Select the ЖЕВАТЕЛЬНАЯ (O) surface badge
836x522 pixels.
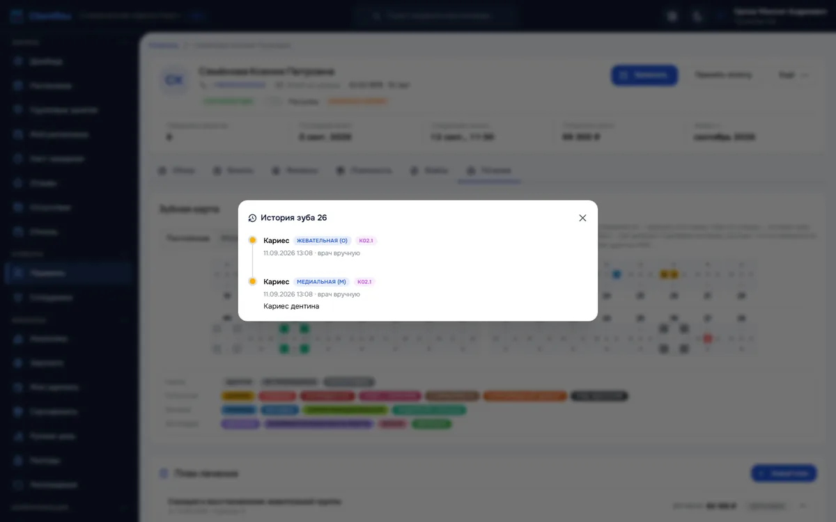[322, 241]
